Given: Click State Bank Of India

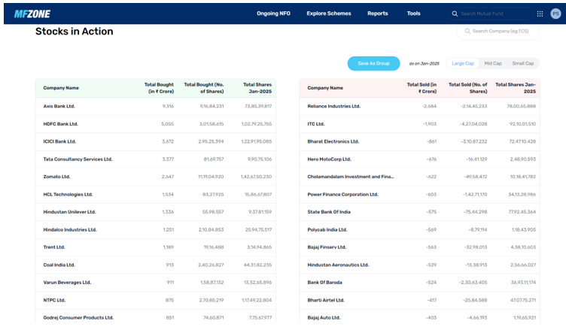Looking at the screenshot, I should (329, 212).
